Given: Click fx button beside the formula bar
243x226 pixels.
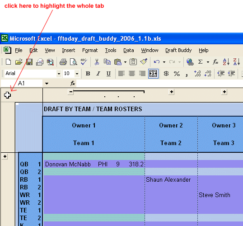Looking at the screenshot, I should pyautogui.click(x=73, y=83).
